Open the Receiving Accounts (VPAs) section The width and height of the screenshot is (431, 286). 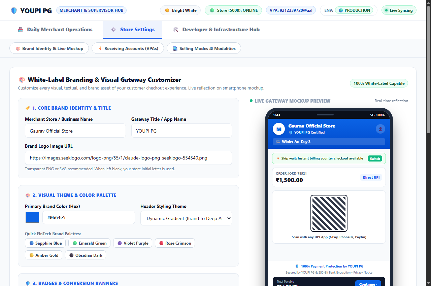(x=128, y=48)
